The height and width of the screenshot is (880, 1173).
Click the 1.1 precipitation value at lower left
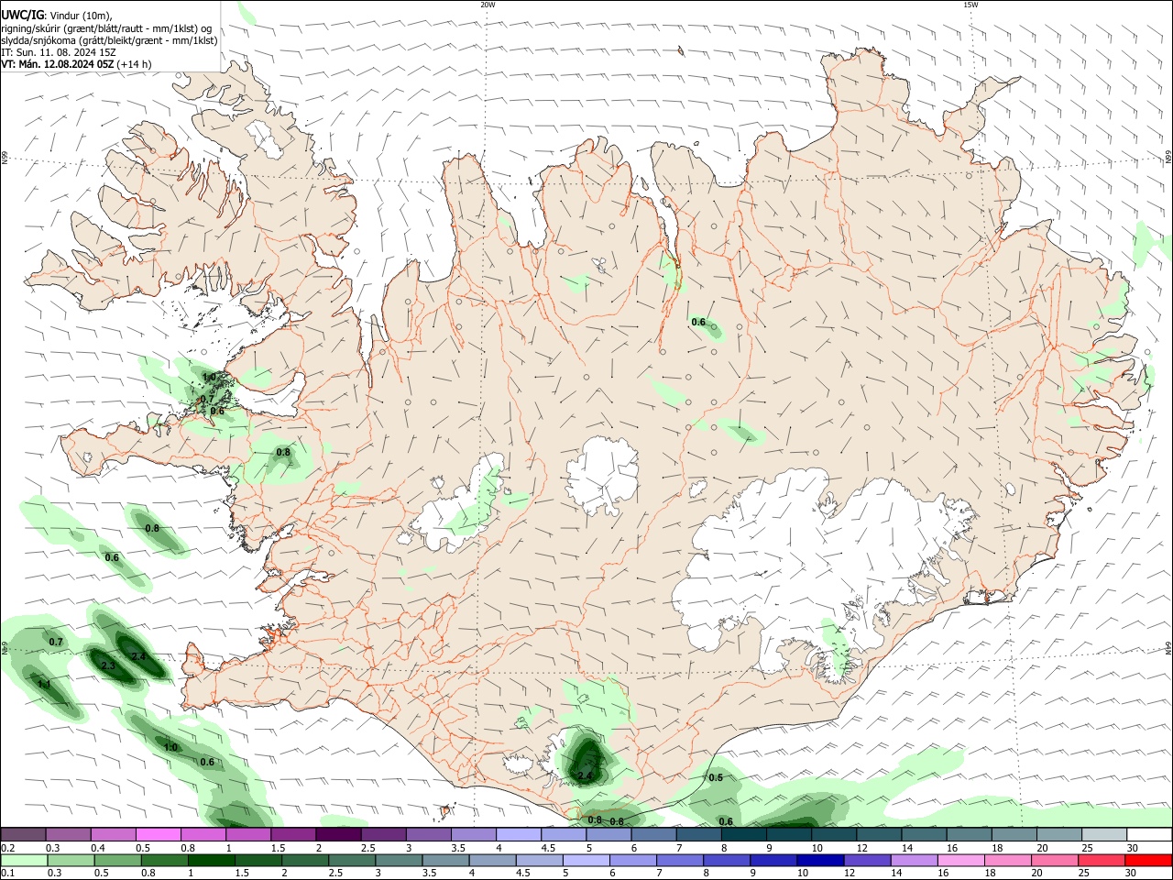coord(44,685)
